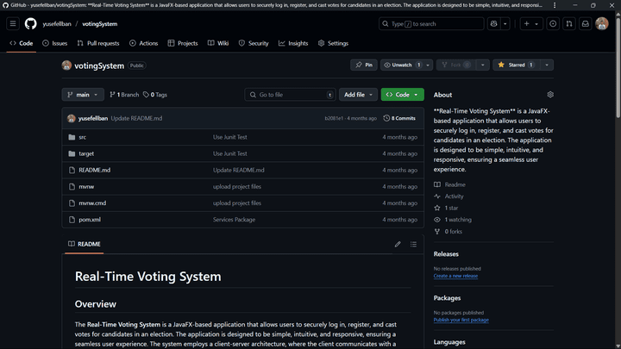Open 'Services Package' commit message
The width and height of the screenshot is (621, 349).
coord(234,220)
